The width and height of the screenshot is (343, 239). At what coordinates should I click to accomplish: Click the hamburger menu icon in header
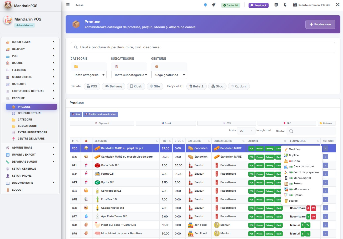pos(68,5)
